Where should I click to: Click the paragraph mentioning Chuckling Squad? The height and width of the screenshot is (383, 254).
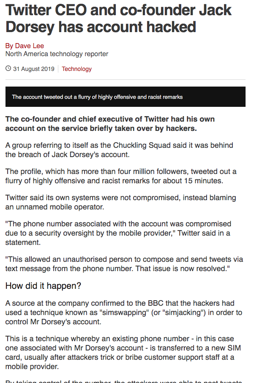119,150
